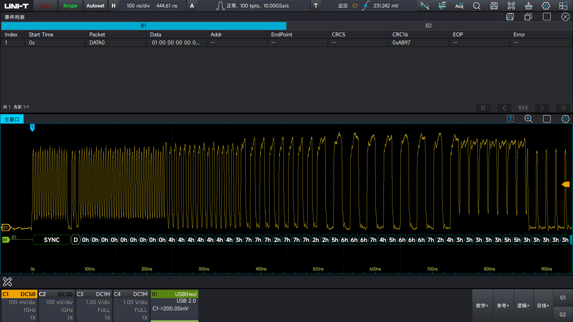Drag the trigger level marker at 231mV
Image resolution: width=573 pixels, height=322 pixels.
pos(568,184)
